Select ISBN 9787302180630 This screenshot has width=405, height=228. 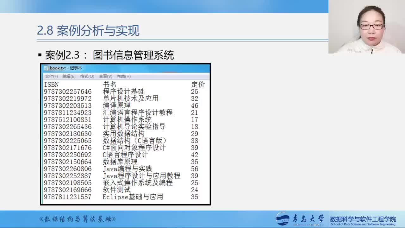click(68, 134)
